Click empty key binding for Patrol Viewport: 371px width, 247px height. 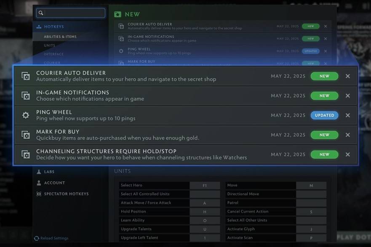(311, 203)
